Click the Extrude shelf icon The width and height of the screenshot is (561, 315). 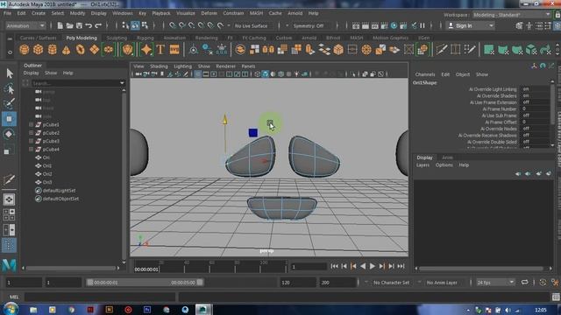(x=309, y=50)
